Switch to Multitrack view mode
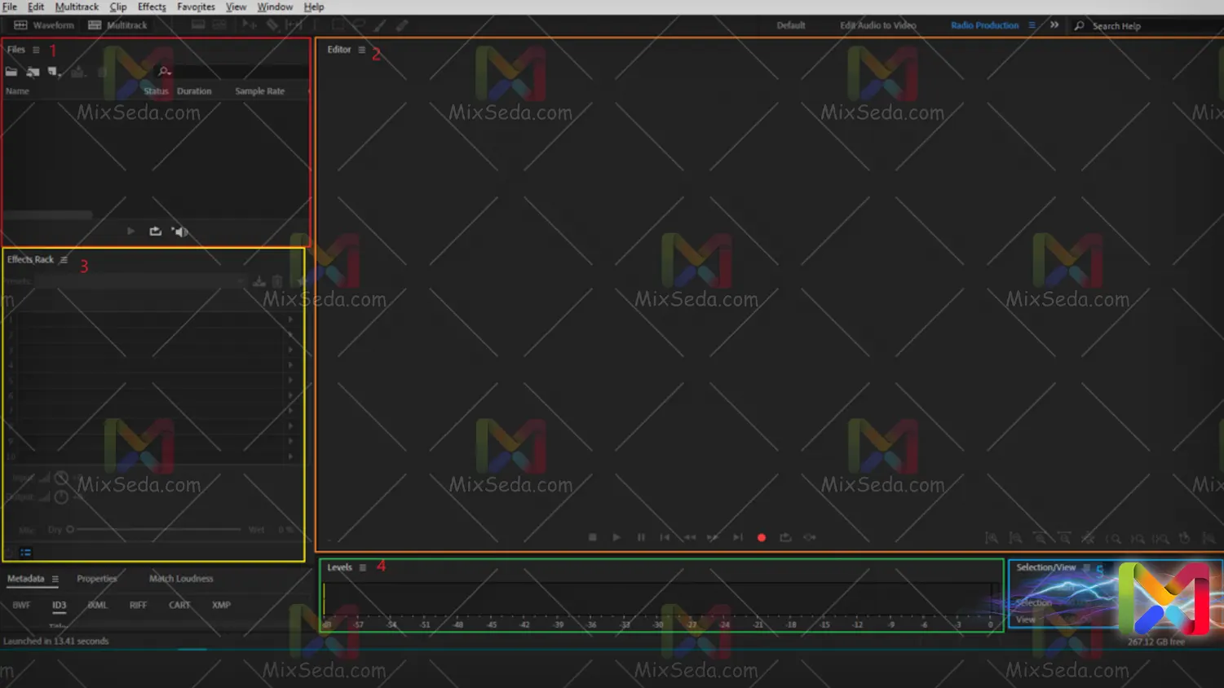 pyautogui.click(x=118, y=25)
